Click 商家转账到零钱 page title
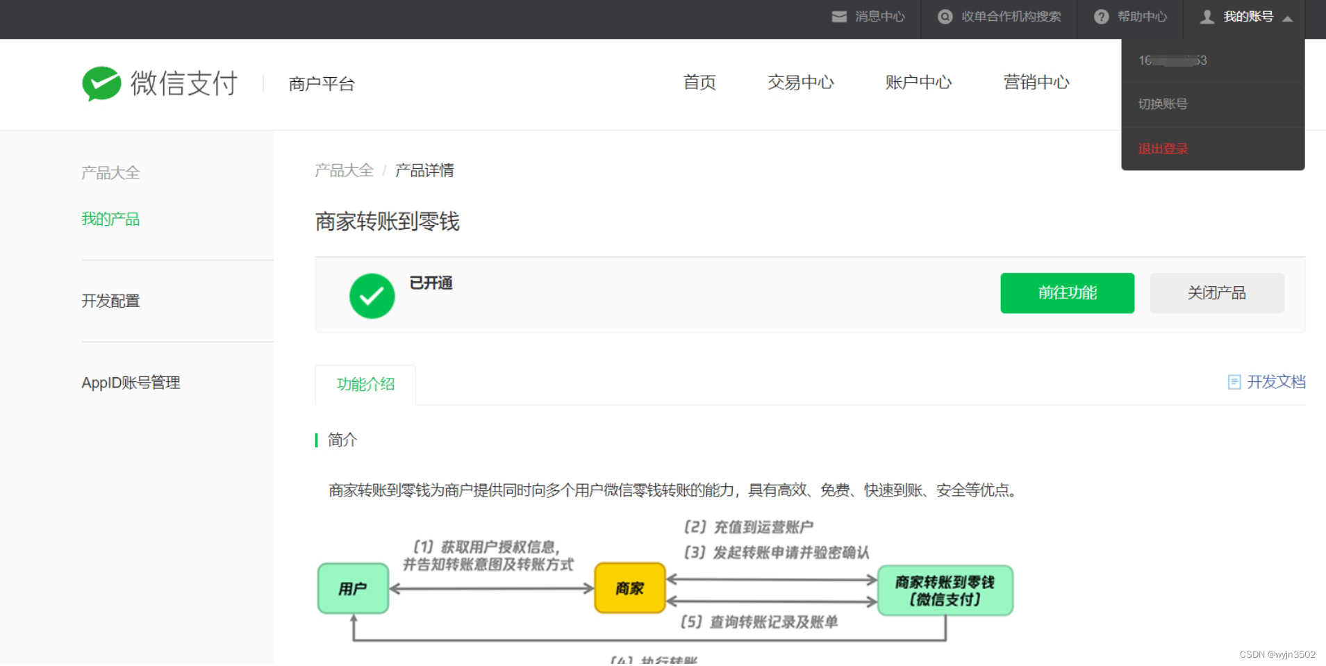 (x=387, y=222)
